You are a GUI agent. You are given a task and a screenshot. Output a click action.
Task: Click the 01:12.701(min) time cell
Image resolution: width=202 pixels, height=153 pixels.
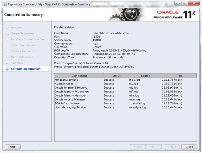coord(172,103)
